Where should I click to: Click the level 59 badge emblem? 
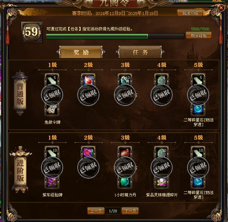(x=32, y=32)
